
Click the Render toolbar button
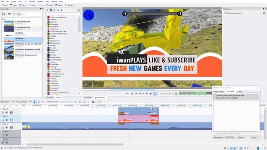pos(69,5)
